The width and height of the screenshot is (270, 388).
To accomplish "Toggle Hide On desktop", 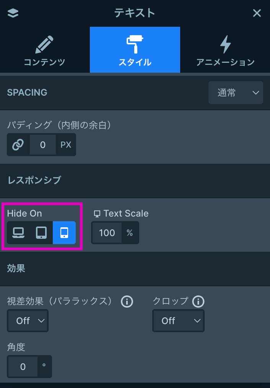I will pos(18,233).
